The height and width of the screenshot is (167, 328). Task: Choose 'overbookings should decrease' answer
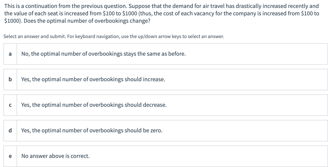94,105
